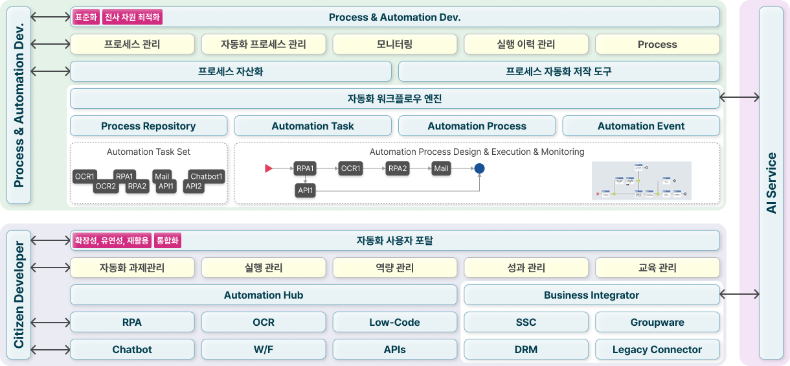Open the Process Repository tab

pyautogui.click(x=148, y=126)
